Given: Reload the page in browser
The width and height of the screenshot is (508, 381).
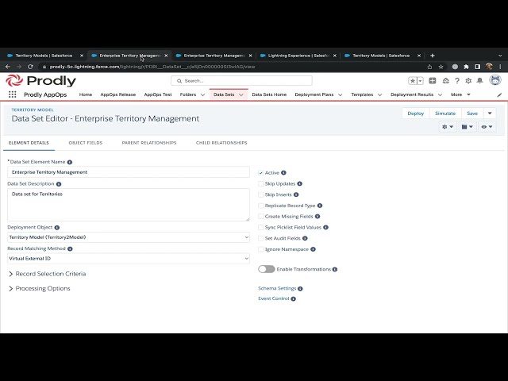Looking at the screenshot, I should [30, 67].
